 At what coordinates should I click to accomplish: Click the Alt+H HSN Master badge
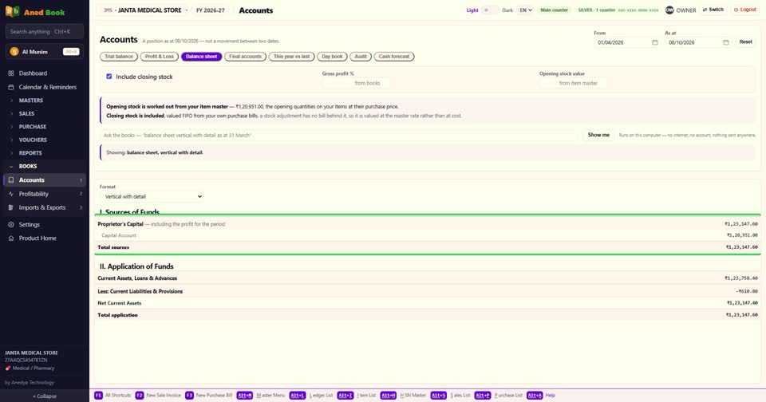(x=389, y=395)
